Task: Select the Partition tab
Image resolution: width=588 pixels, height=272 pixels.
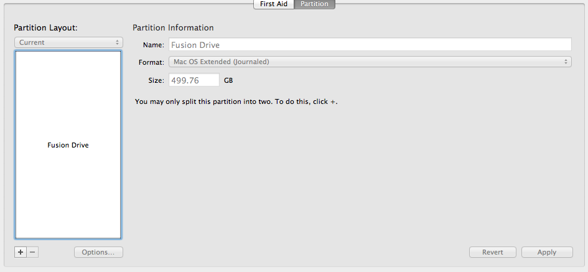Action: [314, 4]
